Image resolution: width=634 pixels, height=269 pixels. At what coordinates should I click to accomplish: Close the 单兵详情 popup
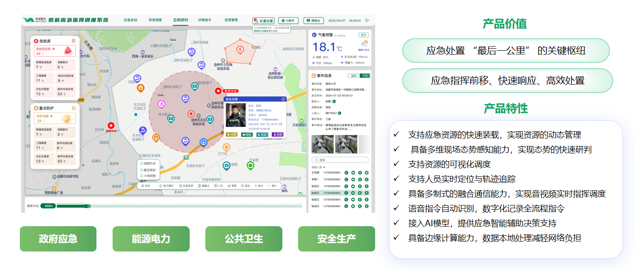pos(283,99)
